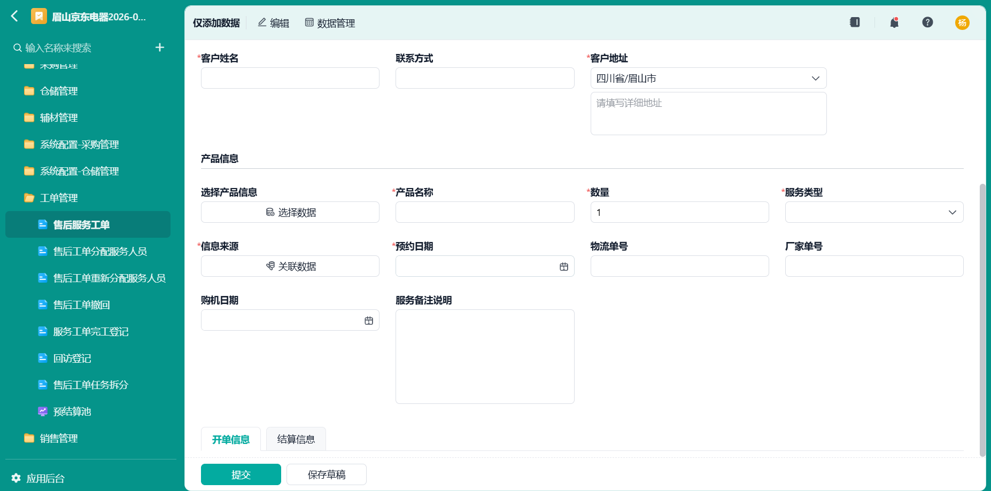Focus the 物流单号 input field
The image size is (991, 491).
[679, 266]
